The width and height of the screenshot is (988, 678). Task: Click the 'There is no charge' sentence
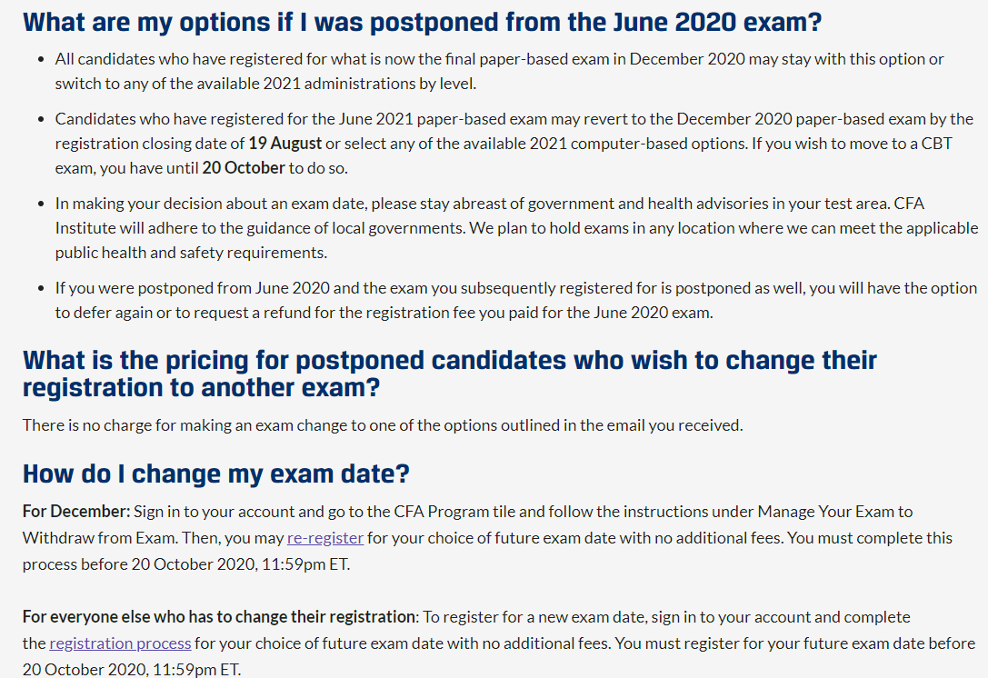click(x=383, y=425)
